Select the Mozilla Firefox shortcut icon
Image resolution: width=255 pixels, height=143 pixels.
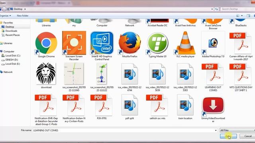point(129,43)
